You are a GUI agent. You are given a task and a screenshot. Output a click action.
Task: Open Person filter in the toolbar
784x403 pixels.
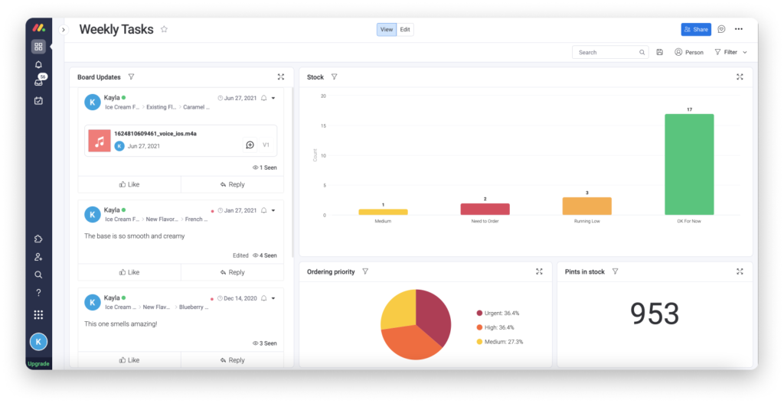pos(688,53)
